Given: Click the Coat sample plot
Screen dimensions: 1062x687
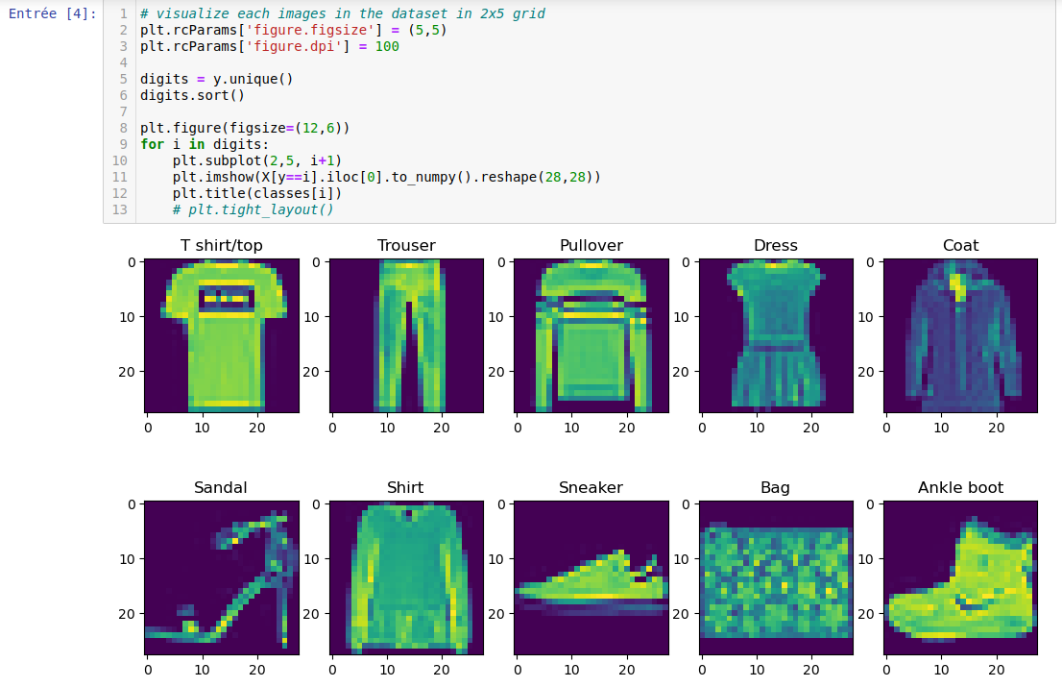Looking at the screenshot, I should (960, 335).
